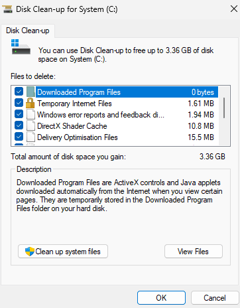Image resolution: width=240 pixels, height=308 pixels.
Task: Uncheck the Downloaded Program Files checkbox
Action: coord(19,92)
